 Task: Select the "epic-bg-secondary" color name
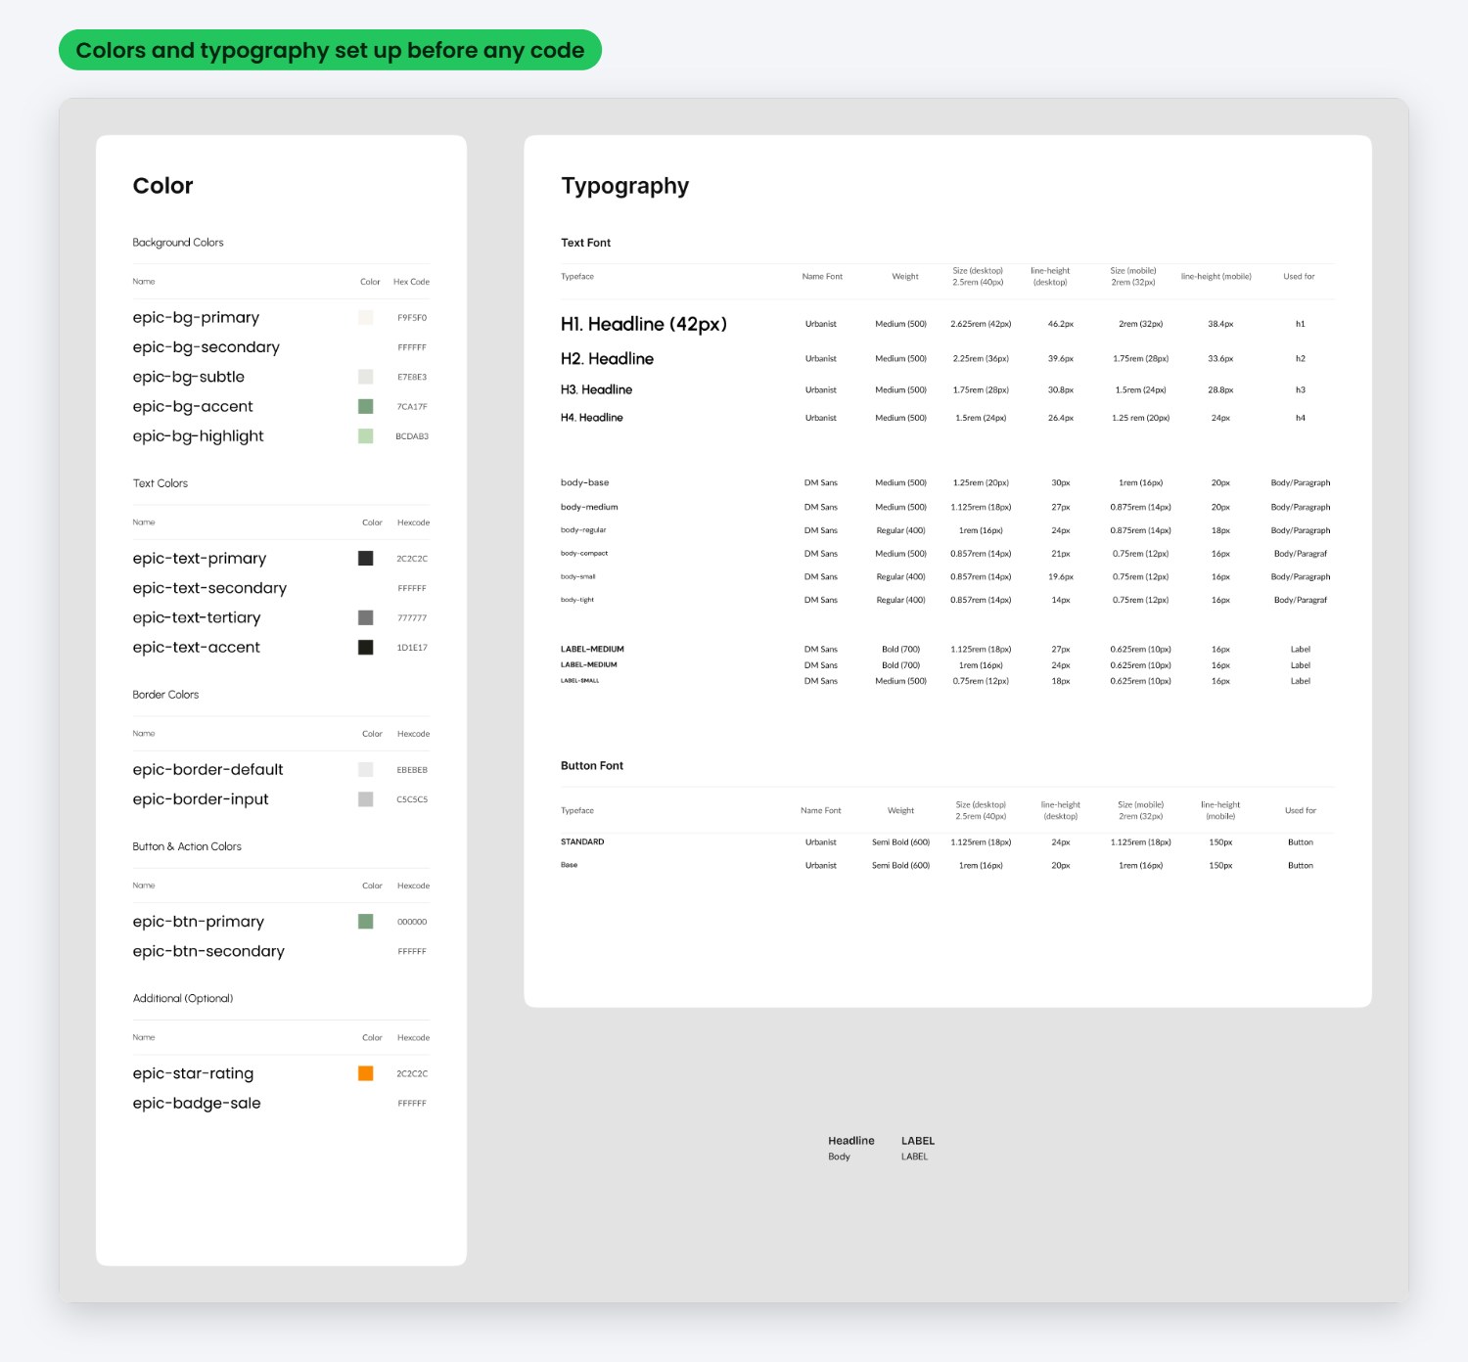[206, 347]
